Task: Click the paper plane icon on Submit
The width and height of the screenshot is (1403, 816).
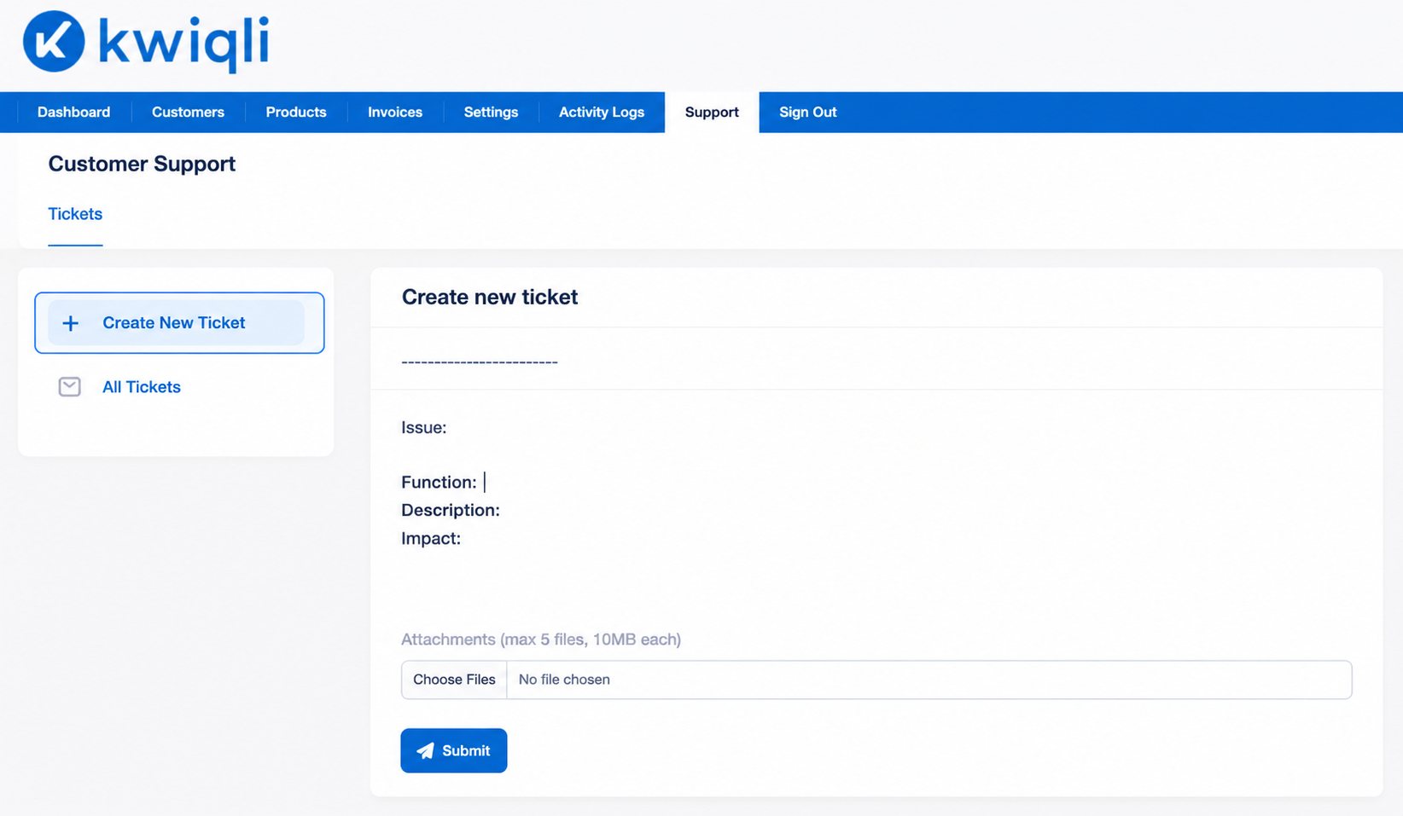Action: (x=425, y=750)
